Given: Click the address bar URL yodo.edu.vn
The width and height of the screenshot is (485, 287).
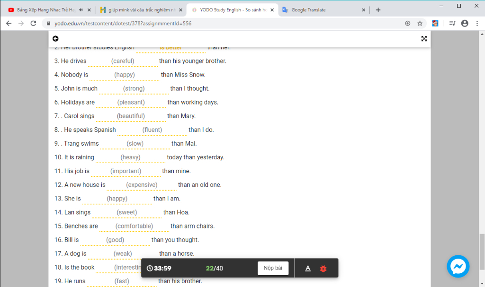Looking at the screenshot, I should (123, 24).
